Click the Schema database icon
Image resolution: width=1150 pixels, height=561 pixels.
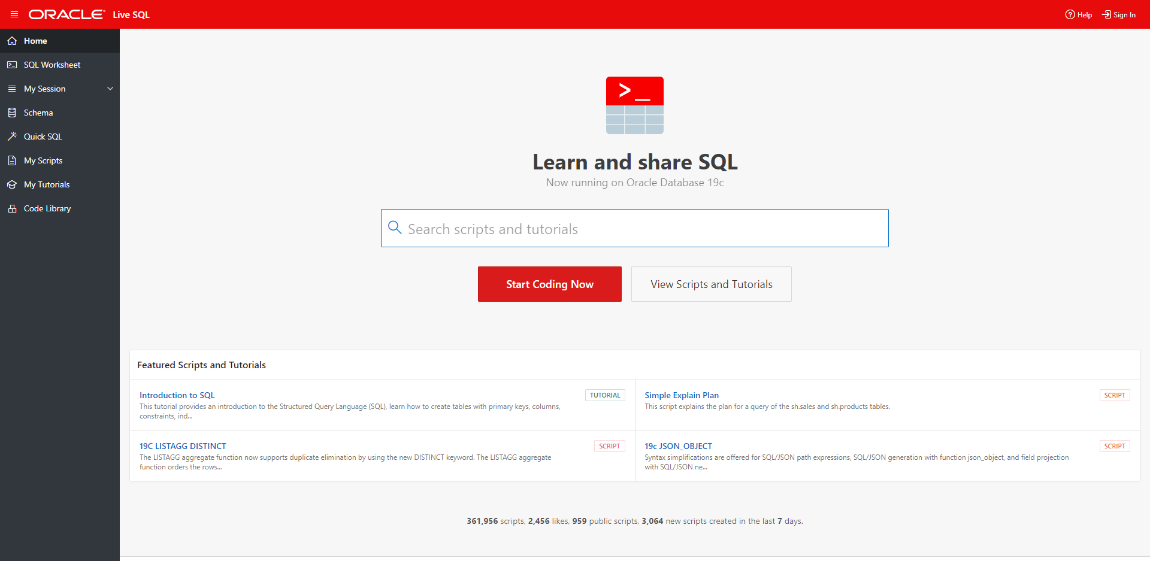point(12,113)
